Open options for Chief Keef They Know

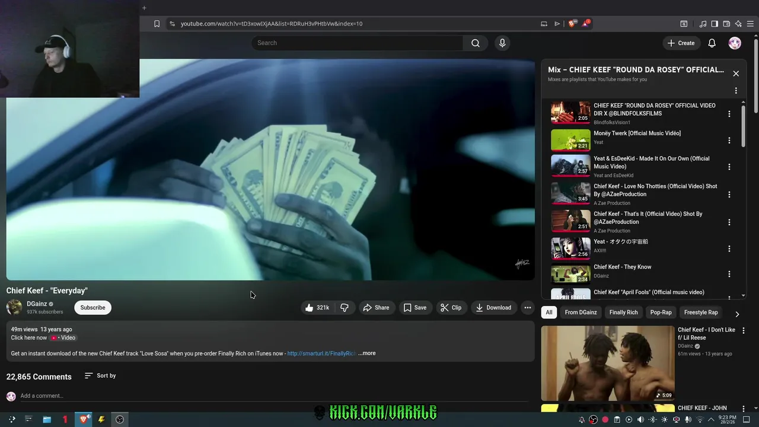729,274
